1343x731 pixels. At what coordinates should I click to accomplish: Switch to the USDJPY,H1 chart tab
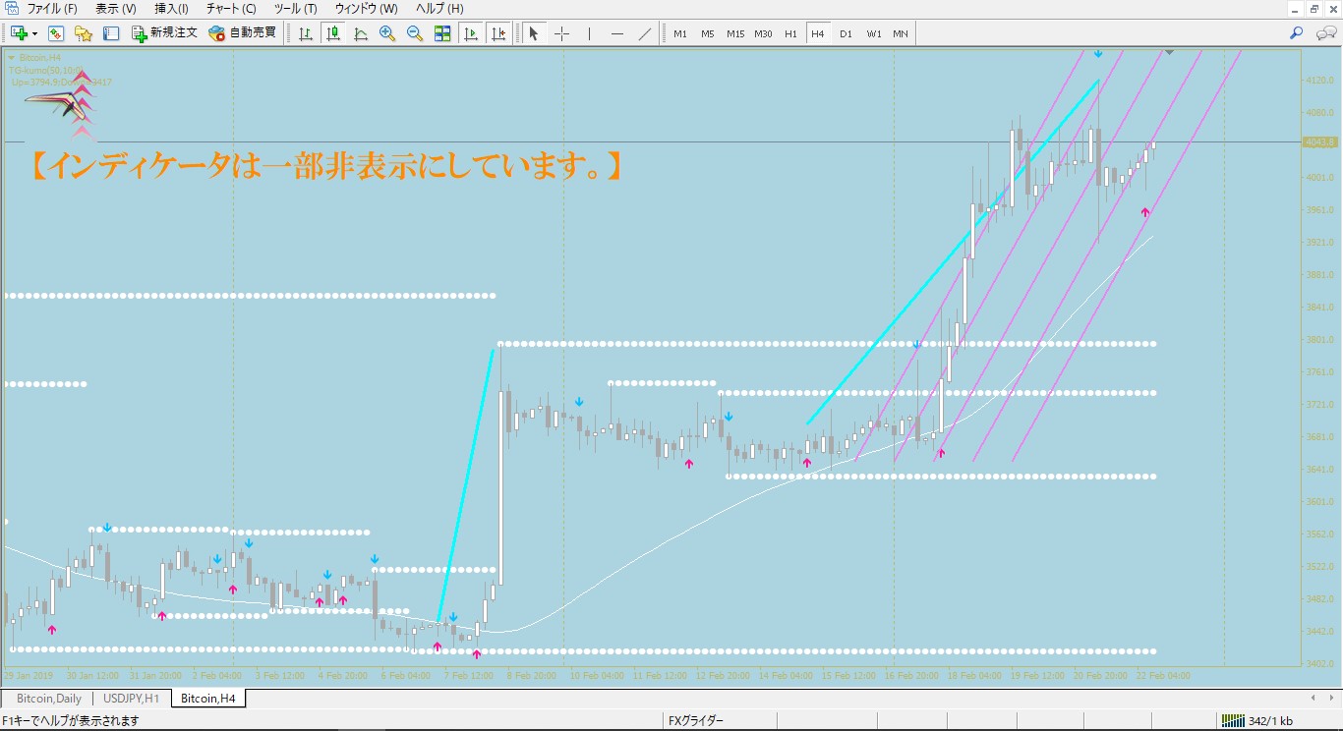point(131,699)
